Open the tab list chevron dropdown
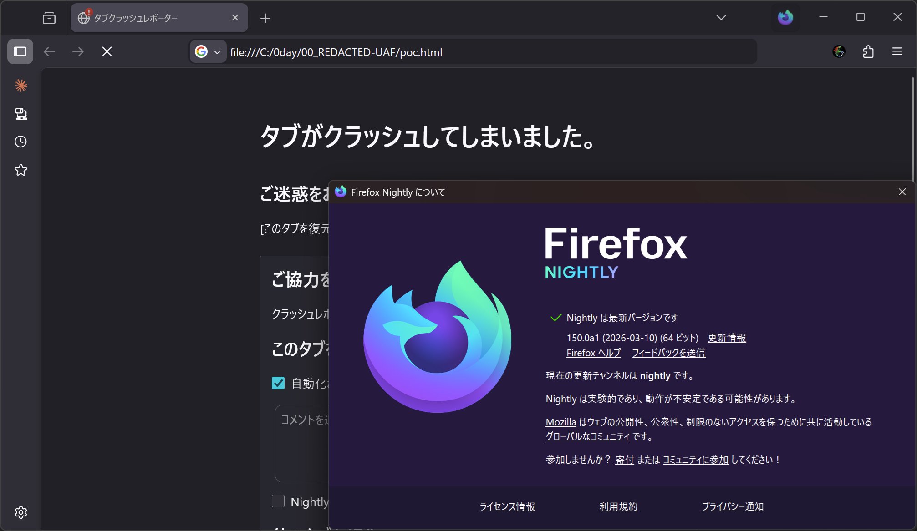 (721, 17)
